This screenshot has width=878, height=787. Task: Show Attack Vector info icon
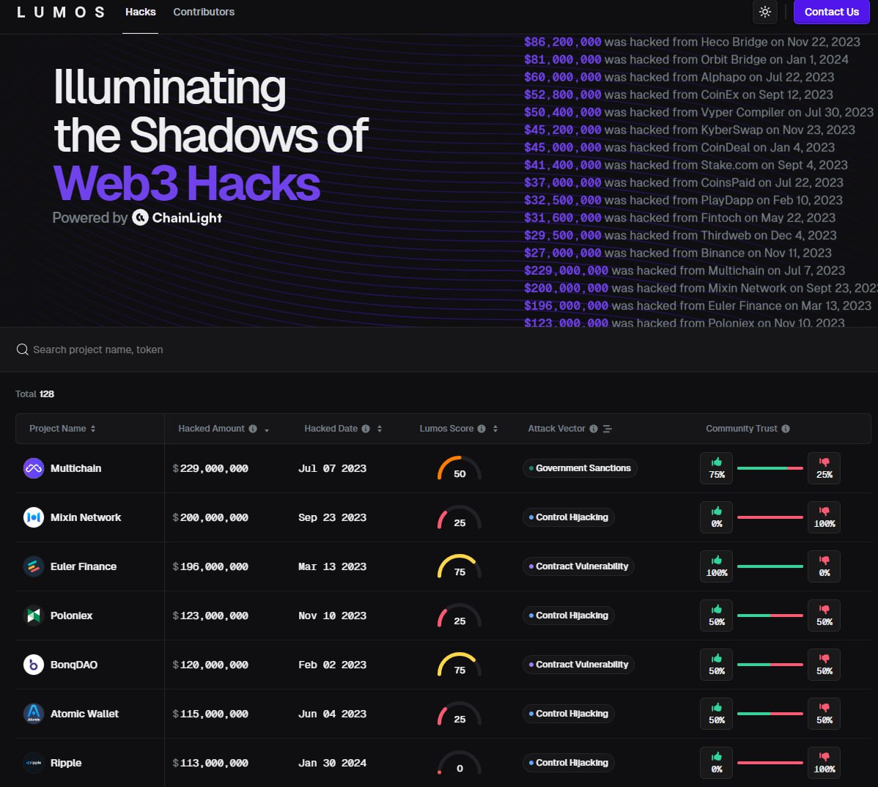(594, 429)
